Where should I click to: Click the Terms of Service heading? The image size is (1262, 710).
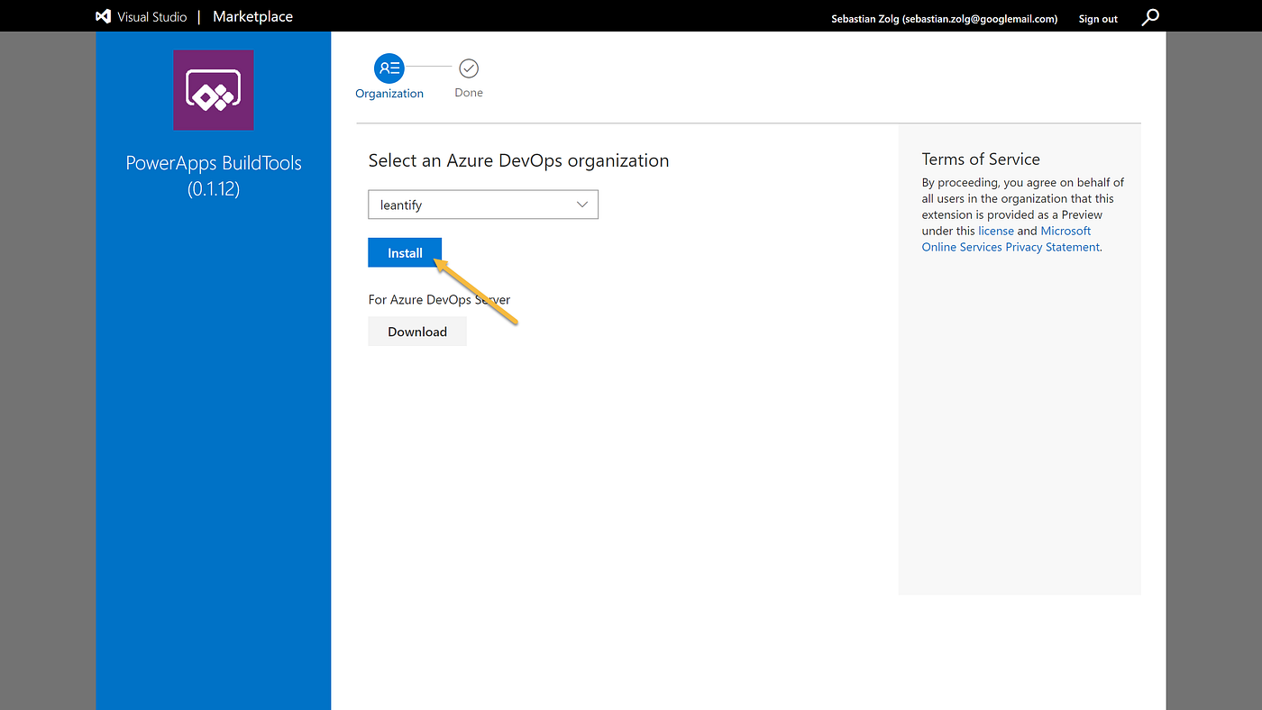pos(981,159)
